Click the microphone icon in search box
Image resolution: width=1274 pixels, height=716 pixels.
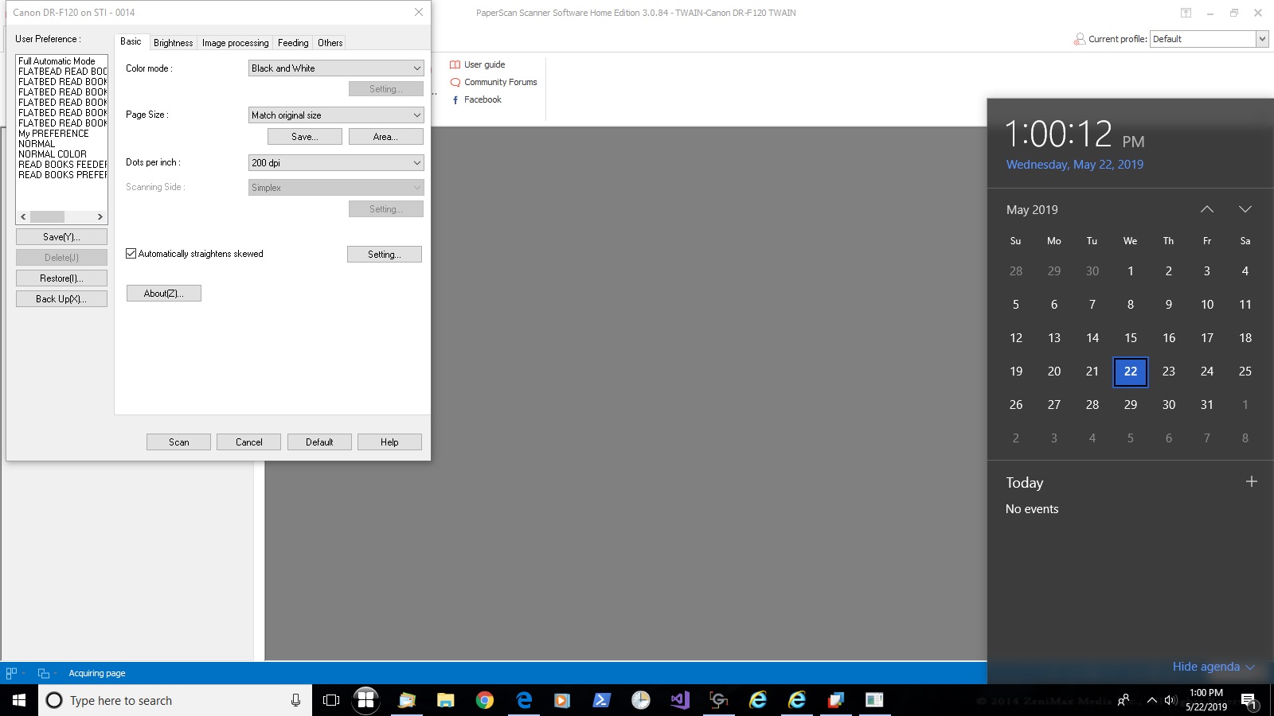pos(295,700)
